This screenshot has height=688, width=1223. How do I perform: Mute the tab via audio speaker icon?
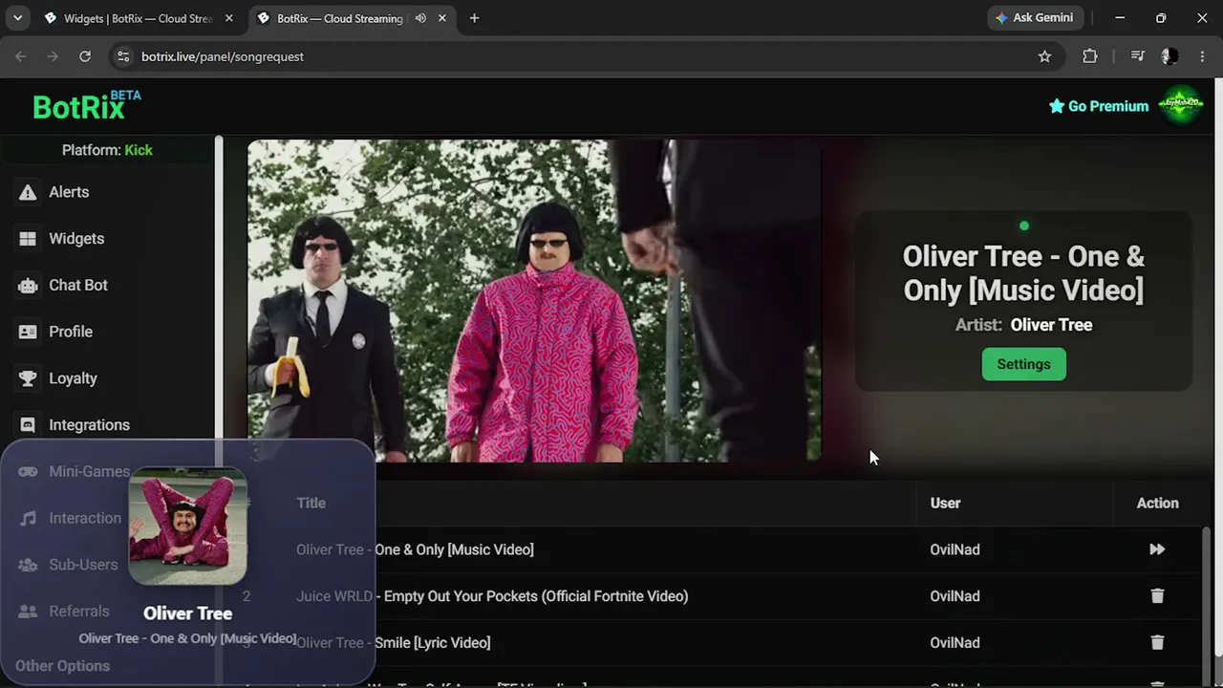click(420, 18)
